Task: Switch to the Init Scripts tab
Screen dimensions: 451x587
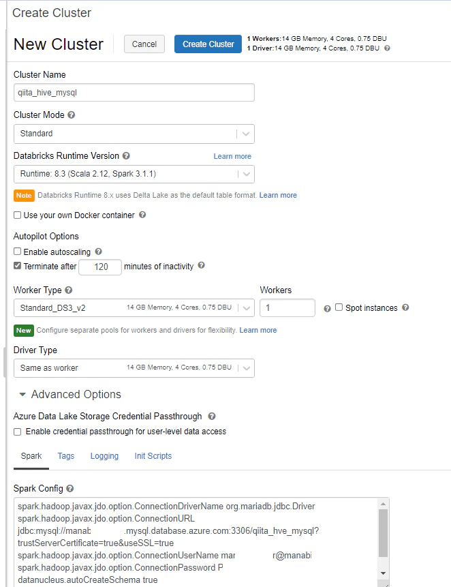Action: point(153,456)
